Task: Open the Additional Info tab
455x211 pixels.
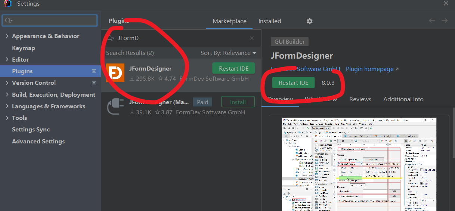Action: tap(403, 99)
